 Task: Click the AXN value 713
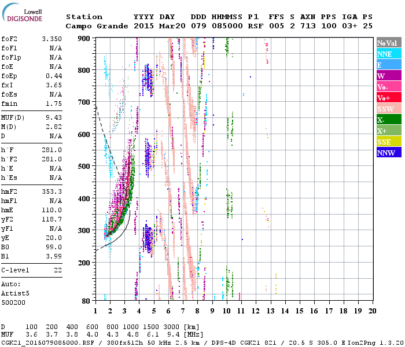pos(308,26)
